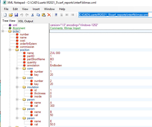Image resolution: width=152 pixels, height=127 pixels.
Task: Click the empty value field of order
Action: point(101,31)
